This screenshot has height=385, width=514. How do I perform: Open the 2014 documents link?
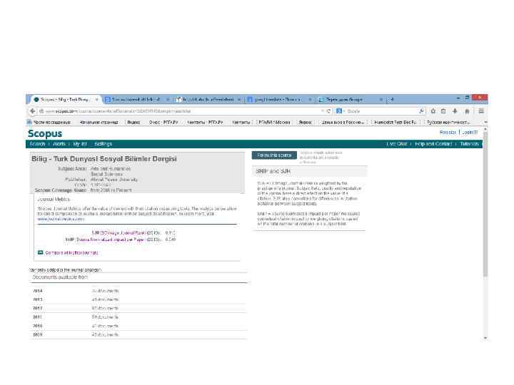[105, 291]
